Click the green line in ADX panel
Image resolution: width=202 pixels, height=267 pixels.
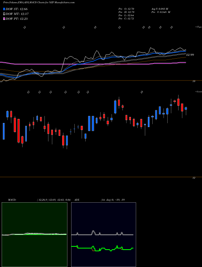tap(102, 249)
